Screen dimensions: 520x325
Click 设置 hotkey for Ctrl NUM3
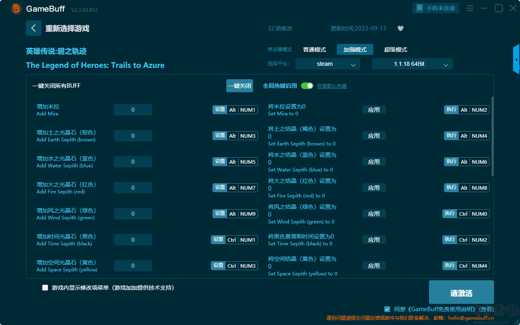point(218,266)
